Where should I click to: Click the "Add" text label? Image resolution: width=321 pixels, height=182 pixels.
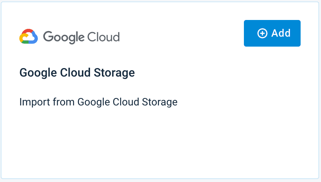(281, 33)
